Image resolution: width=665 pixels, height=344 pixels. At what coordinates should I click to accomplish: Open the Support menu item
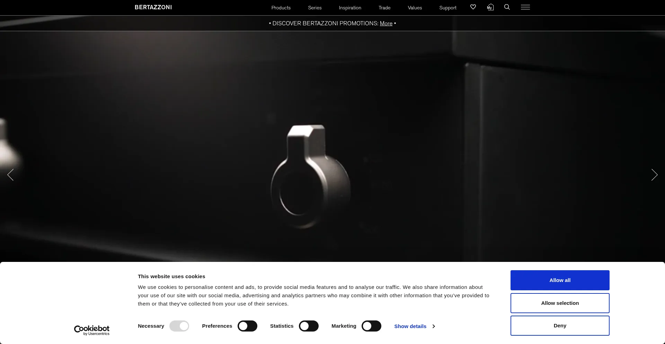click(x=447, y=8)
